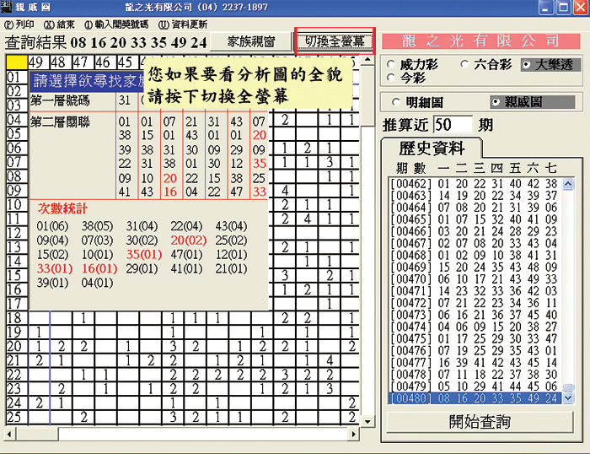Screen dimensions: 590x454
Task: Select history row [00474]
Action: click(475, 327)
